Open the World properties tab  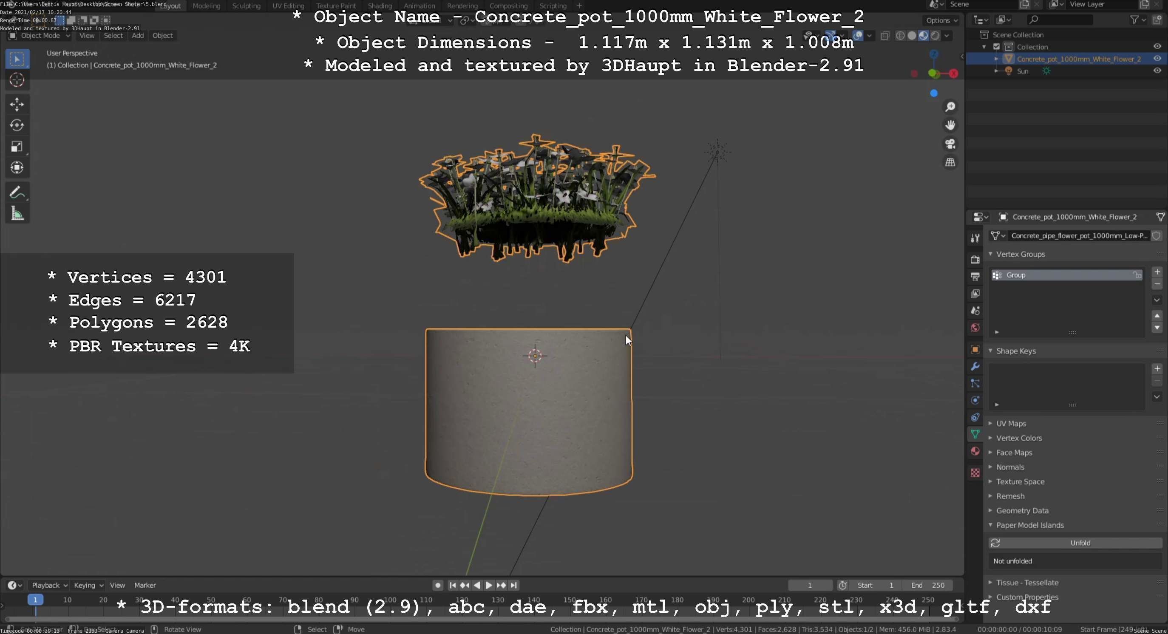pos(975,328)
